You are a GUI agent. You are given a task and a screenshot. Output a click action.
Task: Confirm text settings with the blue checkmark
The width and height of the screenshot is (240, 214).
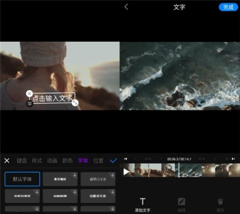click(x=114, y=160)
